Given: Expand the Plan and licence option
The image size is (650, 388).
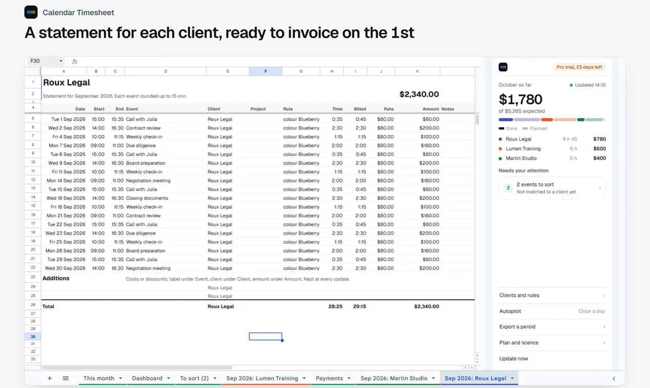Looking at the screenshot, I should click(x=552, y=343).
